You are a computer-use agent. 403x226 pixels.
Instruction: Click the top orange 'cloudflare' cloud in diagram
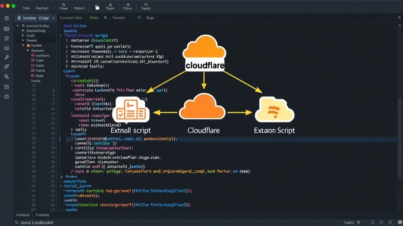point(204,46)
